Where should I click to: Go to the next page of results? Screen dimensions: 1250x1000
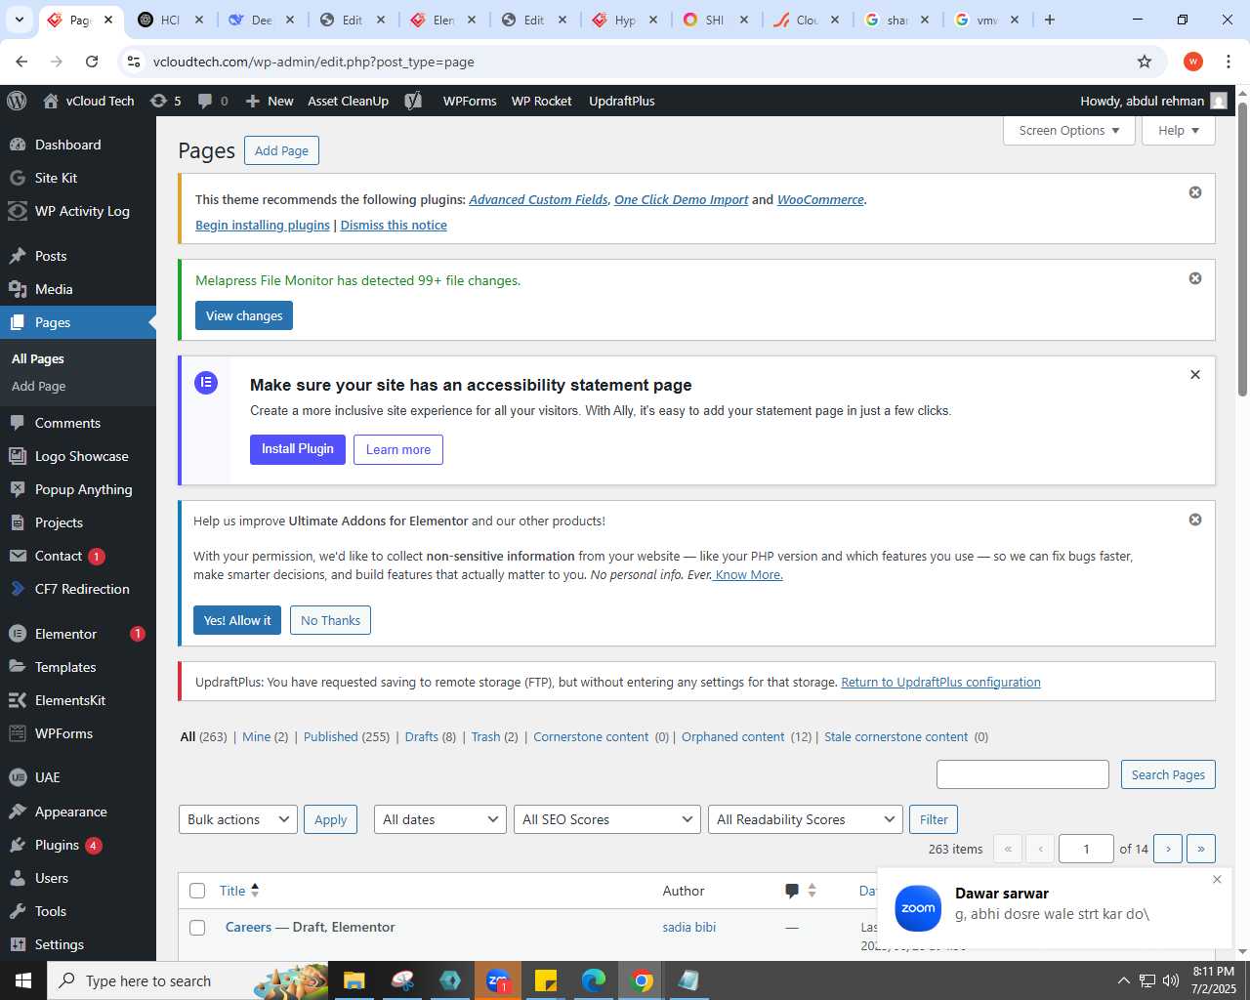(x=1168, y=849)
